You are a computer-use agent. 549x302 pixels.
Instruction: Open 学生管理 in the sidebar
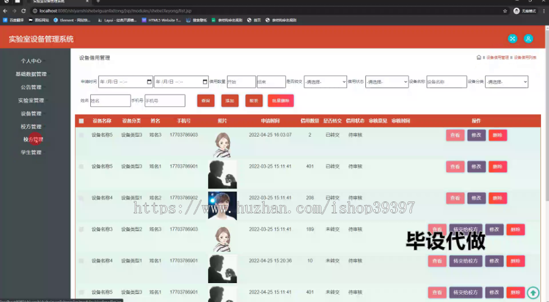[x=31, y=152]
